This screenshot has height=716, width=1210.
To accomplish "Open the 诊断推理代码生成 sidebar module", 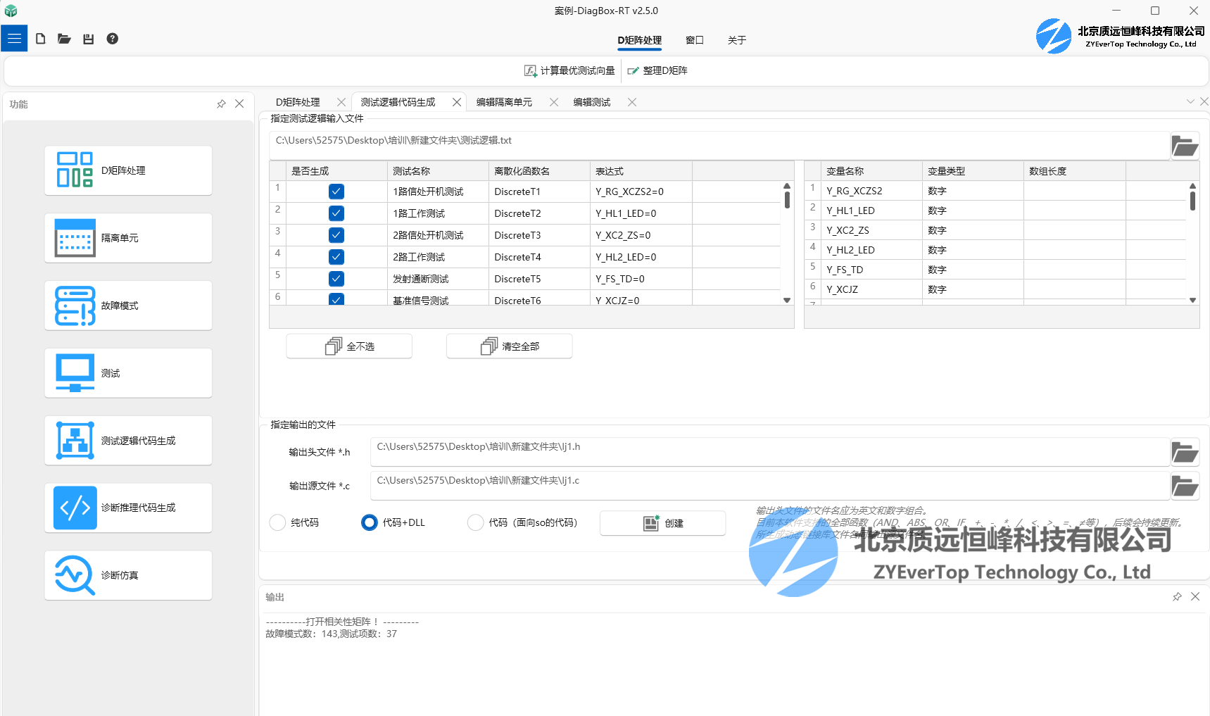I will (128, 508).
